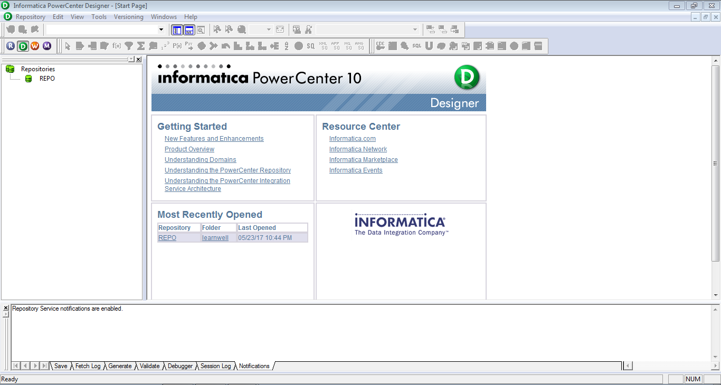Open the Edit menu
Image resolution: width=721 pixels, height=385 pixels.
[58, 17]
